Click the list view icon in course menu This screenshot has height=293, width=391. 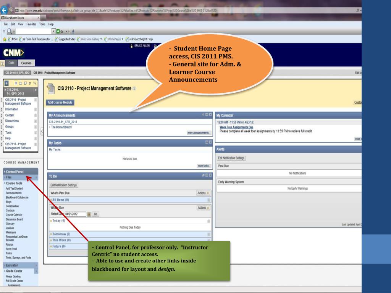[16, 83]
